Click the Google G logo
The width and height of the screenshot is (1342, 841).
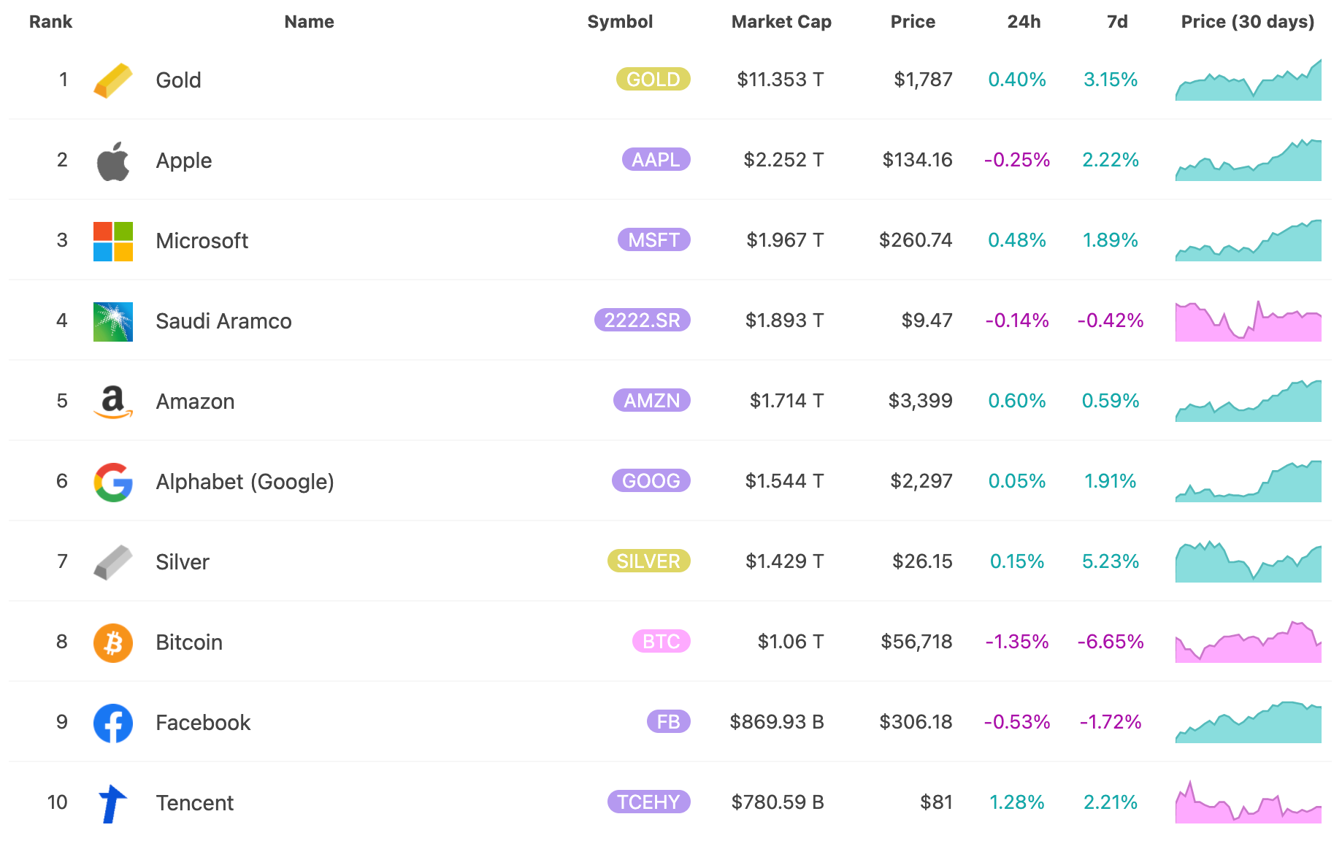click(112, 482)
